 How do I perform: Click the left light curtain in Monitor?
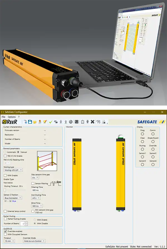pos(77,175)
